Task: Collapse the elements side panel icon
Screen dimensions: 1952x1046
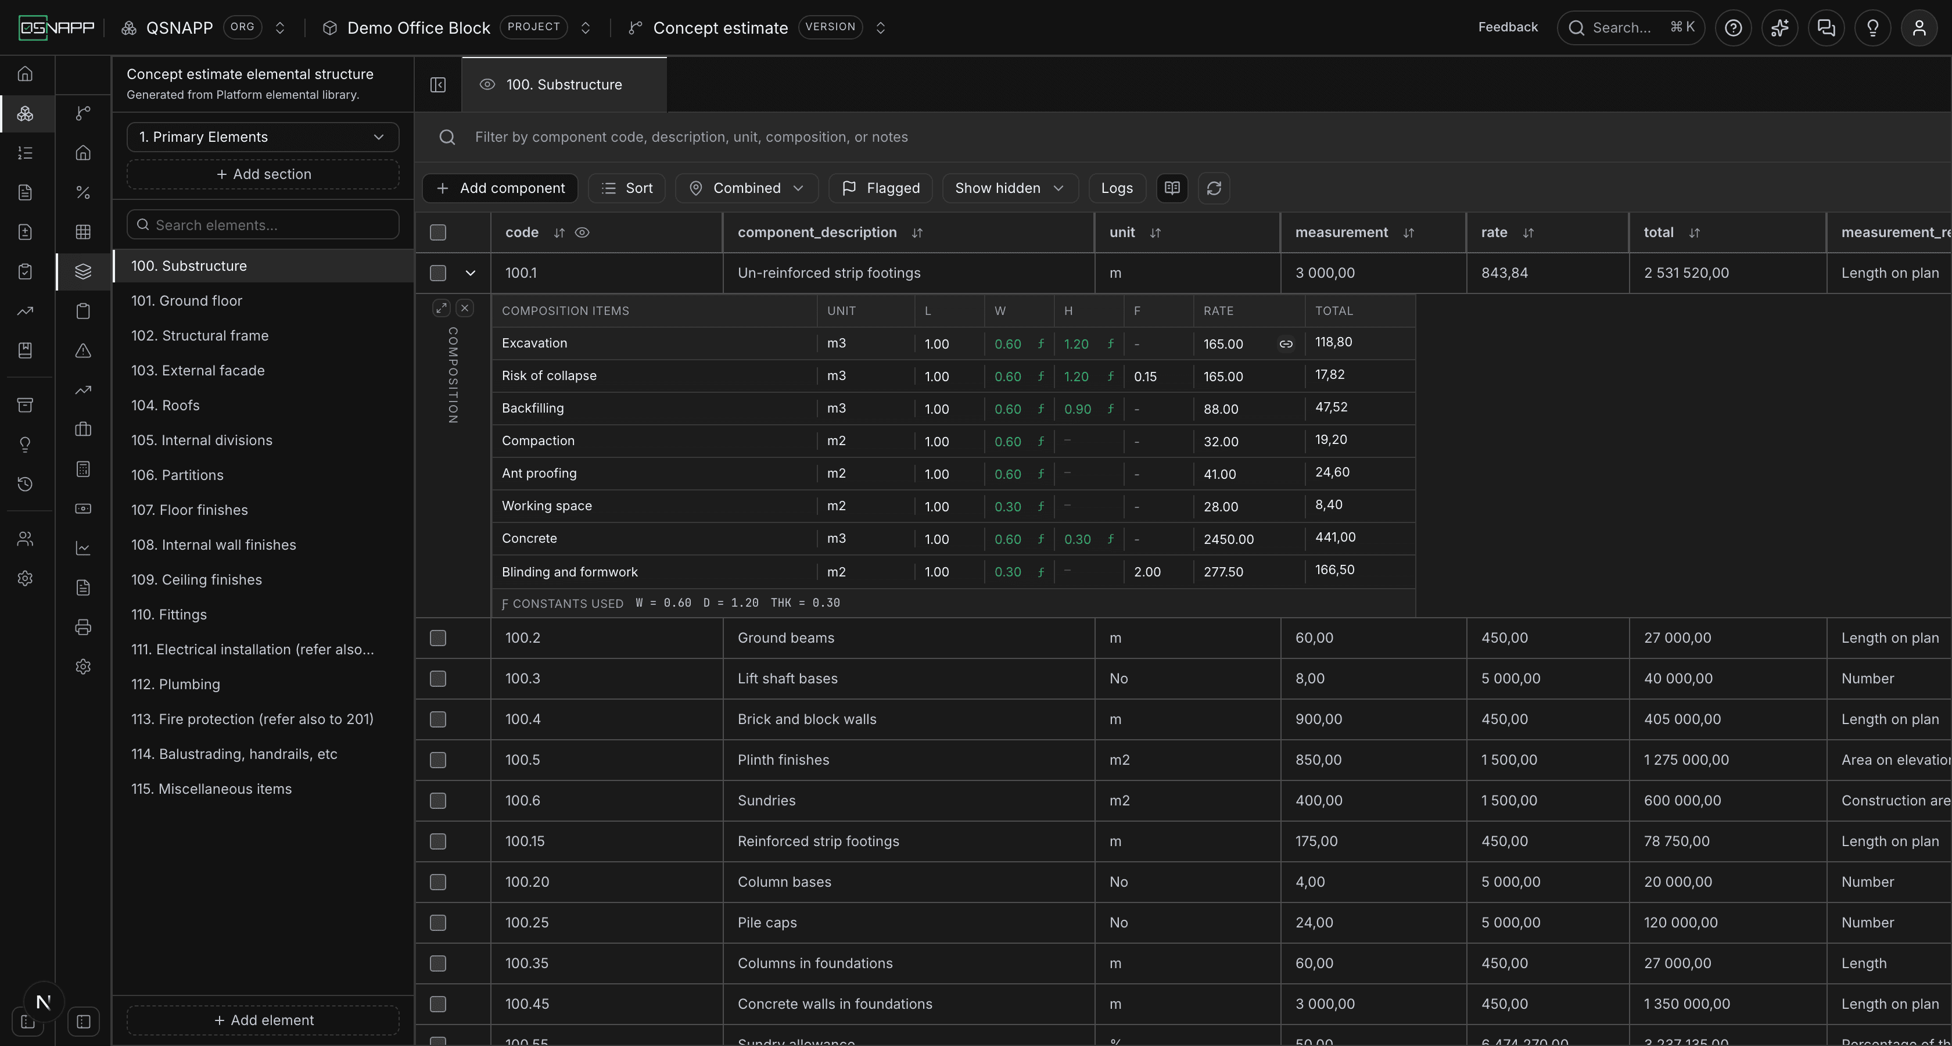Action: tap(438, 85)
